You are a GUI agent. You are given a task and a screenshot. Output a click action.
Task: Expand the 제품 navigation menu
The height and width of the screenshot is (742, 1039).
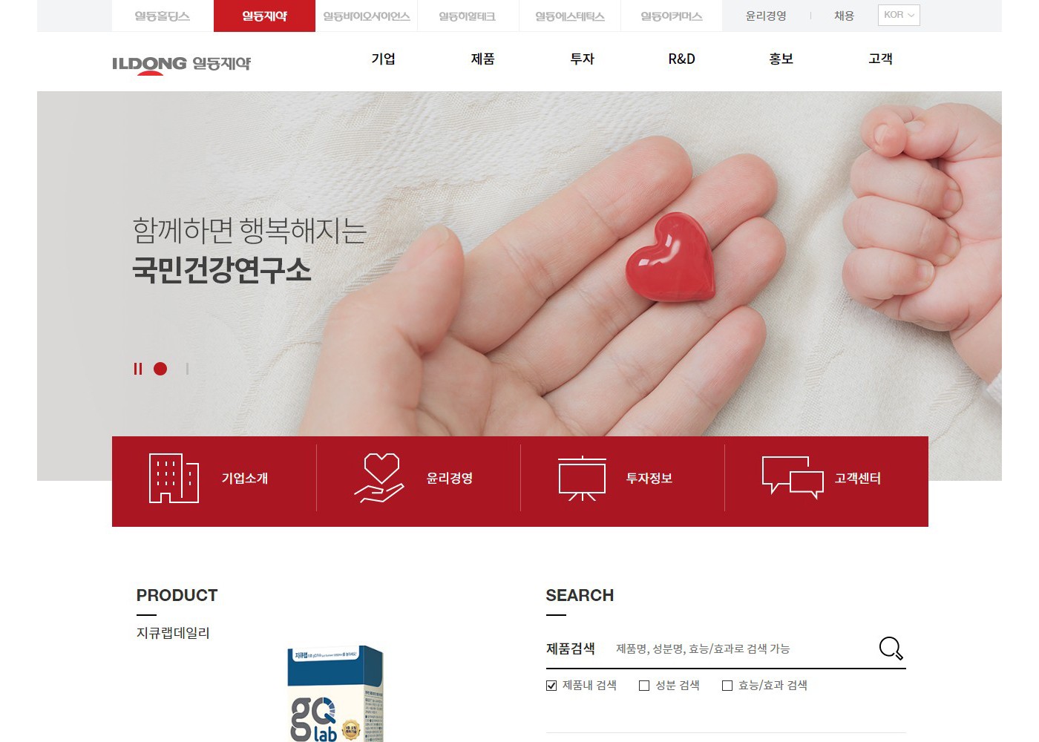(482, 59)
